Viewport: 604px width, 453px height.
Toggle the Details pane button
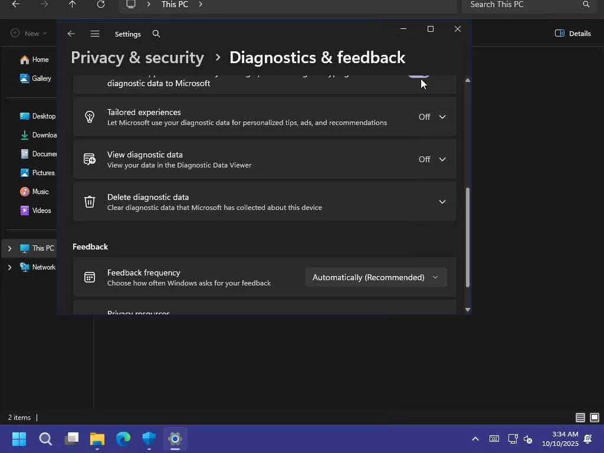point(573,34)
